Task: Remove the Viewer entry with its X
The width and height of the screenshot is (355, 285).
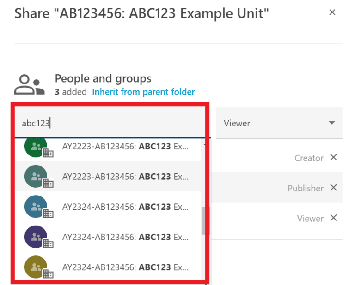Action: point(334,218)
